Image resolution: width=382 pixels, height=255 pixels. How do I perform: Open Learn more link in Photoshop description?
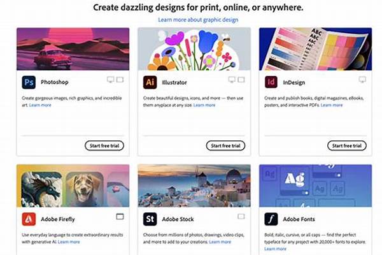(40, 105)
